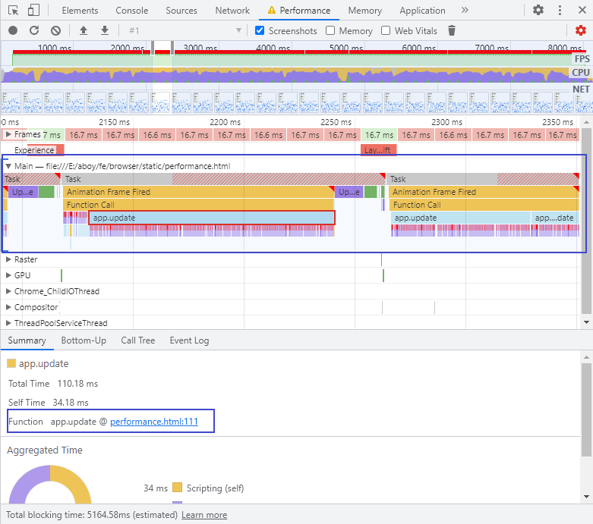The height and width of the screenshot is (524, 593).
Task: Click the inspect element picker icon
Action: coord(14,11)
